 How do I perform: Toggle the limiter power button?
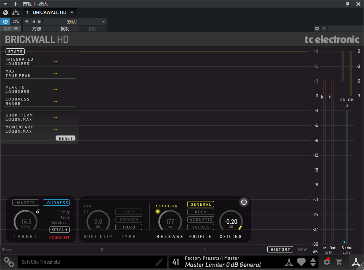point(244,202)
